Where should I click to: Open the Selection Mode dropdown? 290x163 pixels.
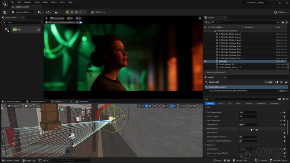[23, 12]
